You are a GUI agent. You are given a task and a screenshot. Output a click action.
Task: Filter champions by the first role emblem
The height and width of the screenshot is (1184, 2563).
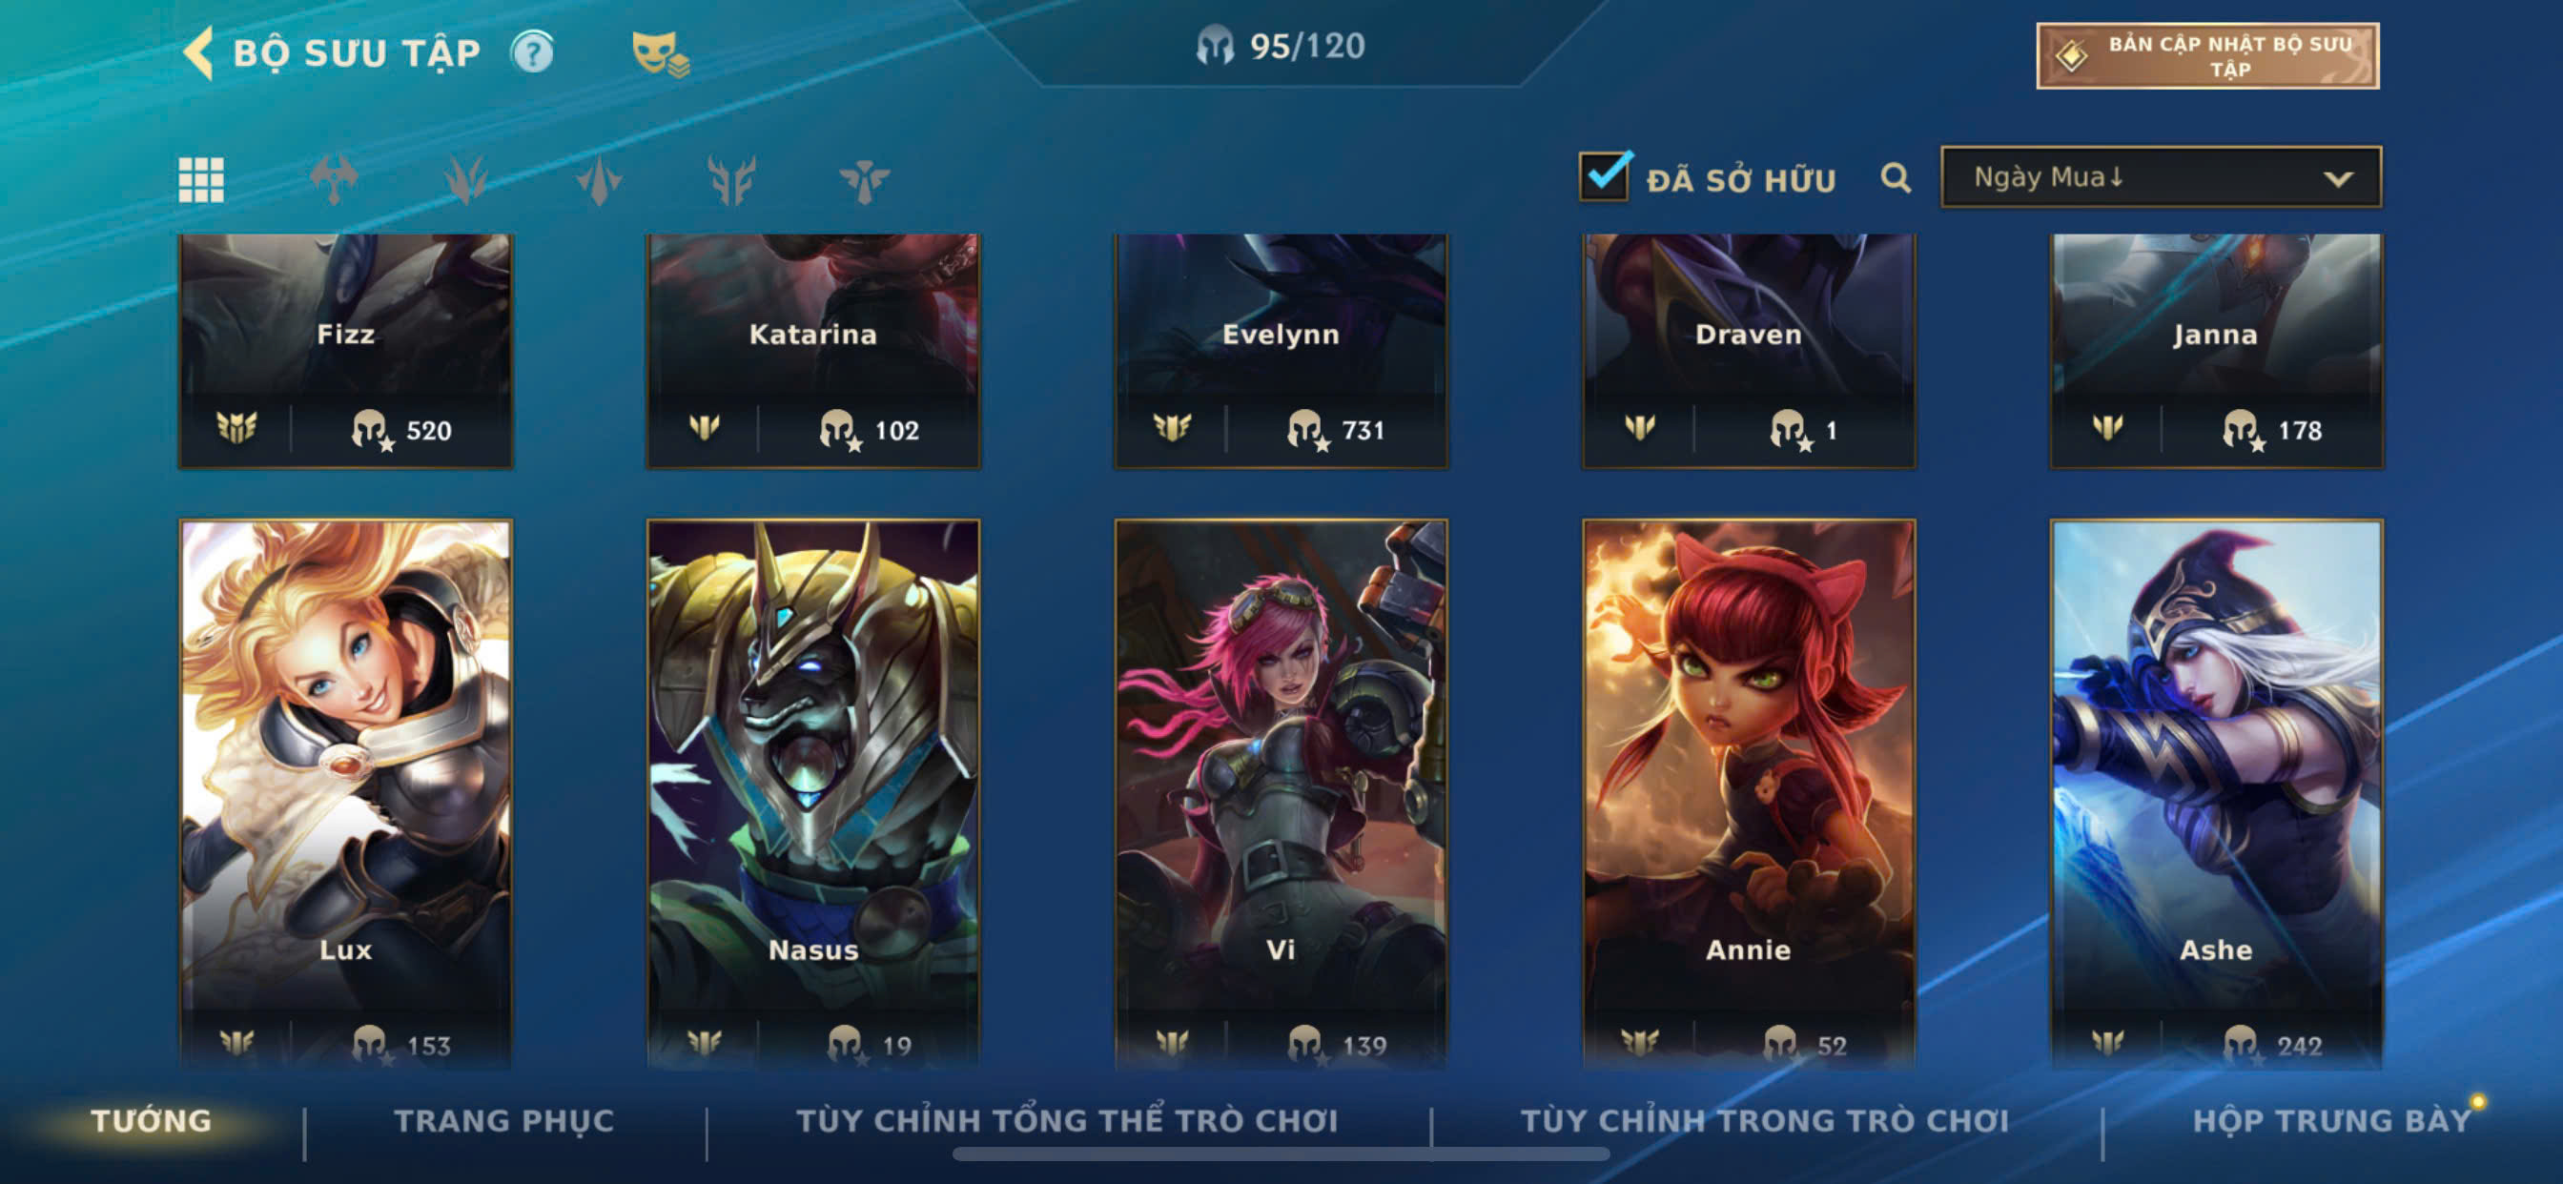point(334,180)
